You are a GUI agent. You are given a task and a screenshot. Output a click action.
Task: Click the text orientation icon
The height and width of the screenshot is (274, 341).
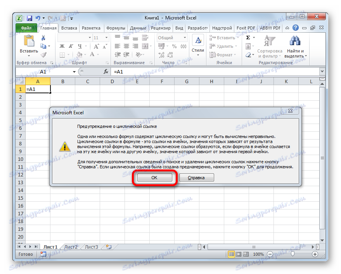tap(138, 54)
